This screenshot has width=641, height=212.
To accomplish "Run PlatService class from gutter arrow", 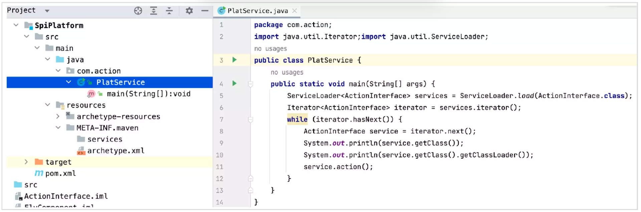I will [234, 60].
